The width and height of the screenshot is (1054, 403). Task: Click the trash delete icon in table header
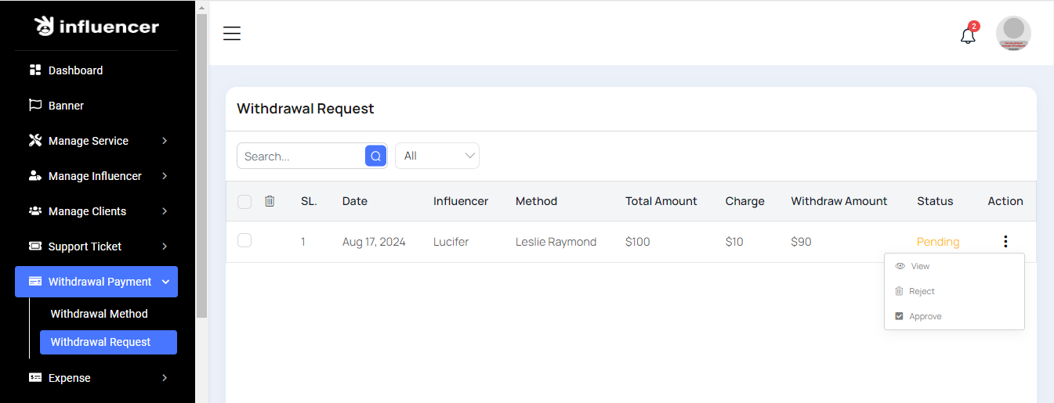[270, 201]
